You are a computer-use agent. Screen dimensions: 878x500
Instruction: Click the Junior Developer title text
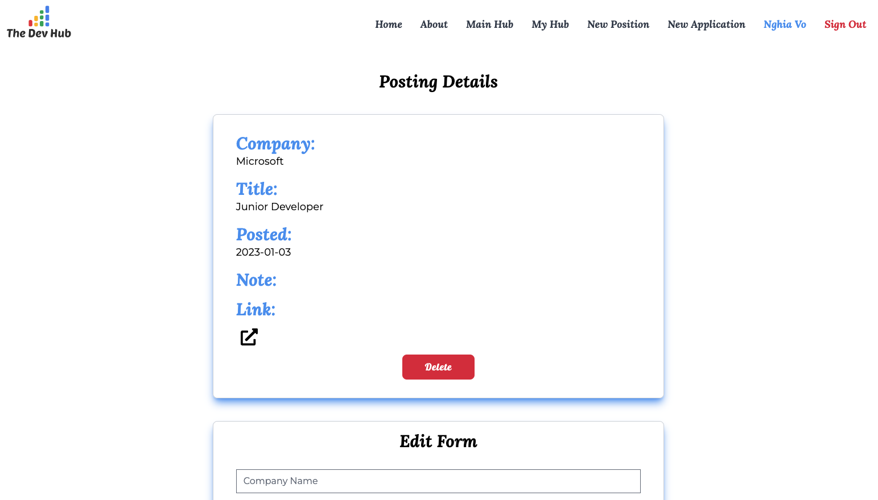[x=279, y=206]
